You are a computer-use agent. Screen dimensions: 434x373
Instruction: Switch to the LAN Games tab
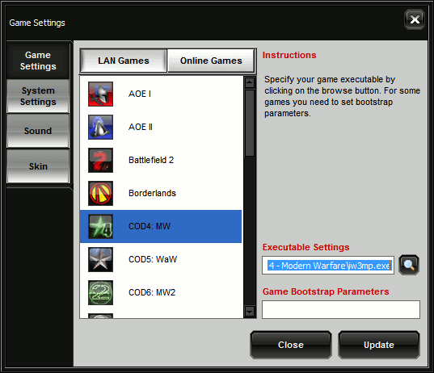124,61
